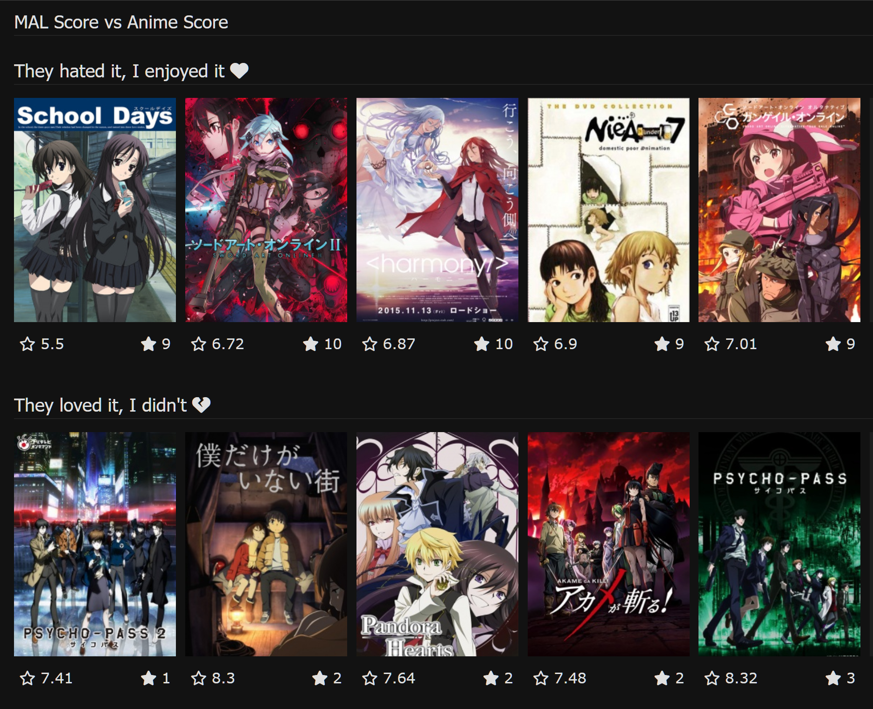Select the harmony movie poster
Viewport: 873px width, 709px height.
tap(437, 210)
